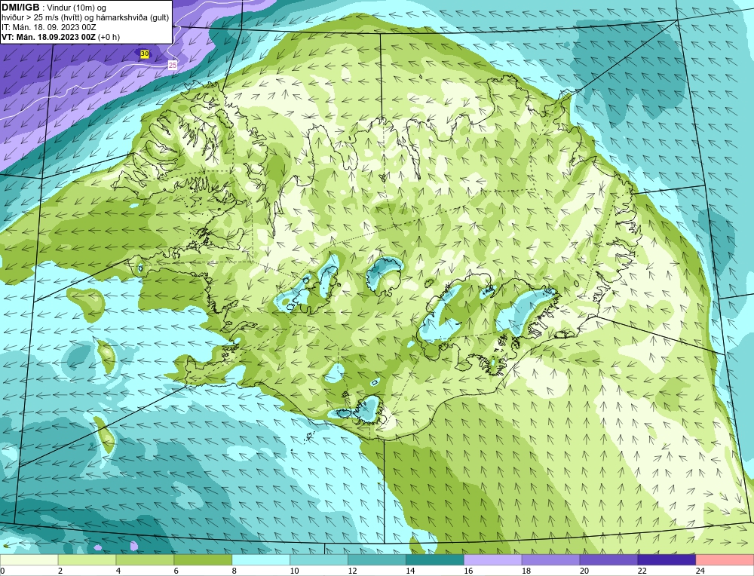Select the 16-18 m/s lavender legend swatch
Screen dimensions: 754x576
click(x=493, y=559)
